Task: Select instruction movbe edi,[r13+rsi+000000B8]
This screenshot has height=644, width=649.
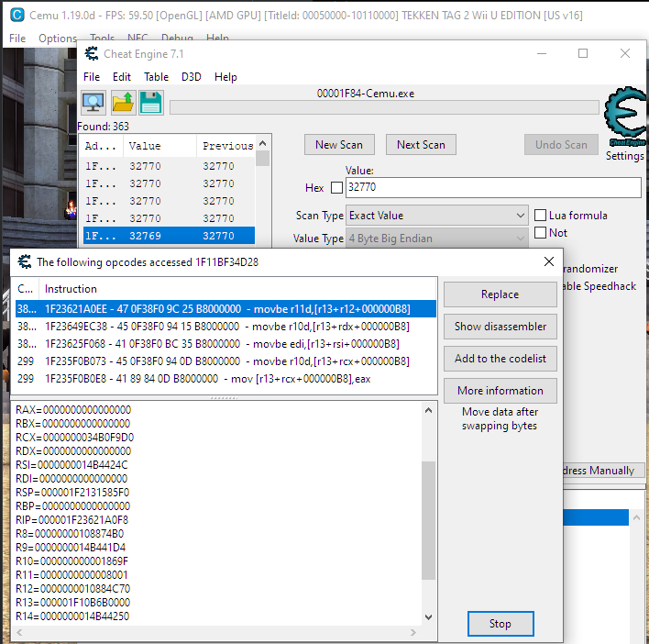Action: (x=225, y=344)
